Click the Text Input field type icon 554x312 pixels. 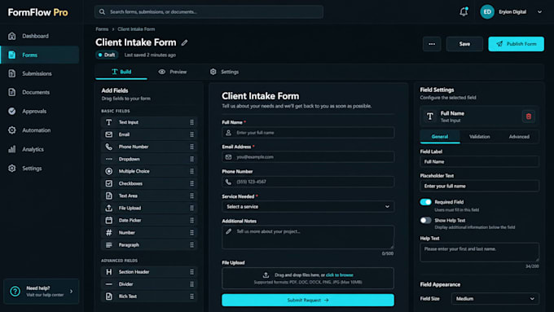point(109,122)
